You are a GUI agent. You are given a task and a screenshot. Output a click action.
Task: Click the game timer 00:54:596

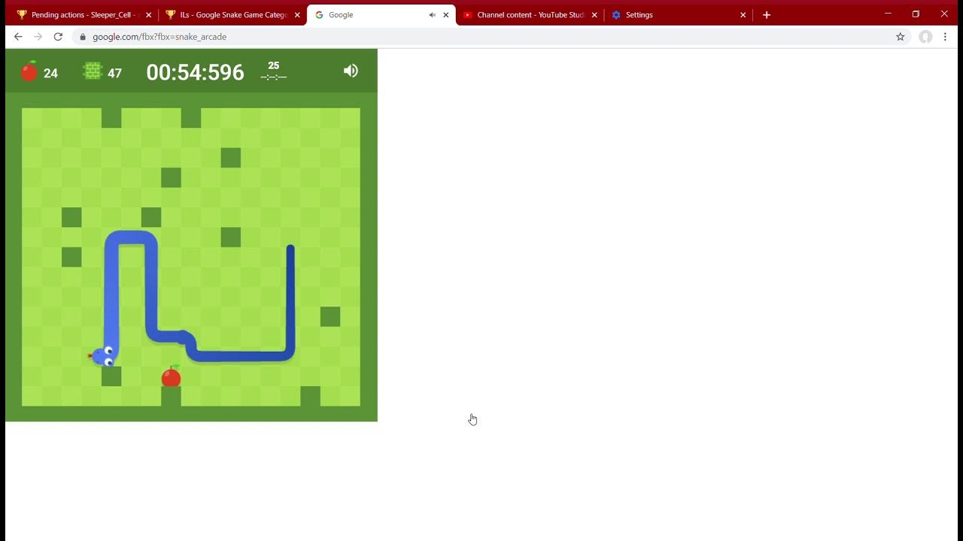click(x=195, y=72)
